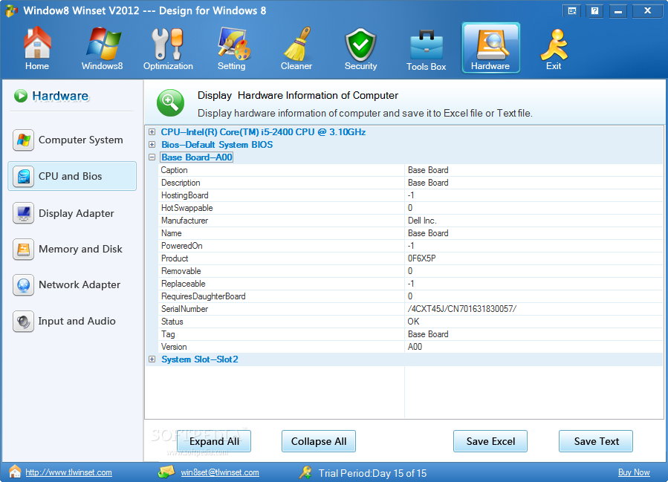Expand the CPU—Intel Core i5-2400 node
This screenshot has width=668, height=482.
click(x=152, y=132)
